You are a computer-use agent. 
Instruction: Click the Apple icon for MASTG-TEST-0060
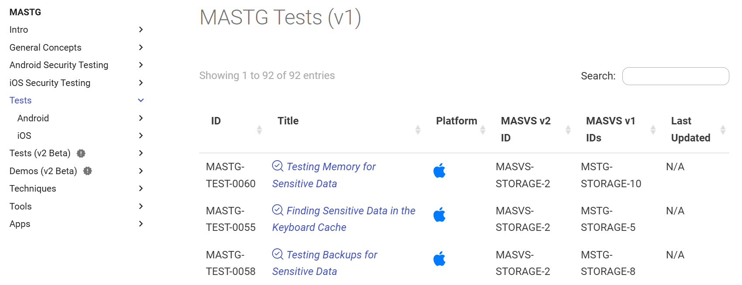click(x=440, y=171)
